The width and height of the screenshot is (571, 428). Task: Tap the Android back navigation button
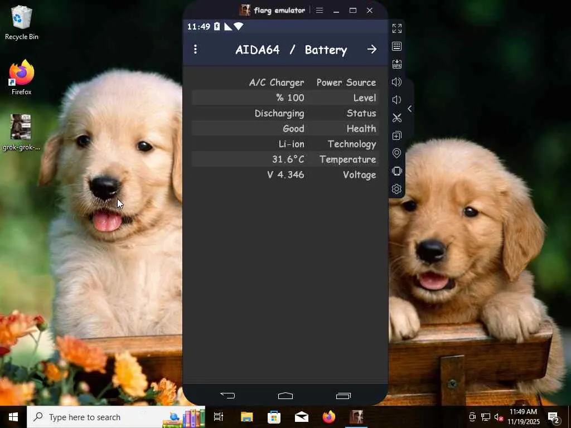(x=228, y=395)
